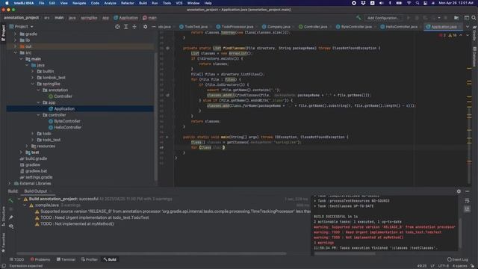Open macOS Spotlight search icon
This screenshot has width=478, height=269.
(x=418, y=3)
